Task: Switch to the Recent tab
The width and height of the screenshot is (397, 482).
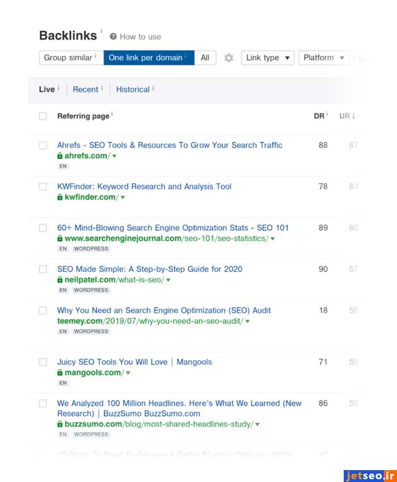Action: 86,89
